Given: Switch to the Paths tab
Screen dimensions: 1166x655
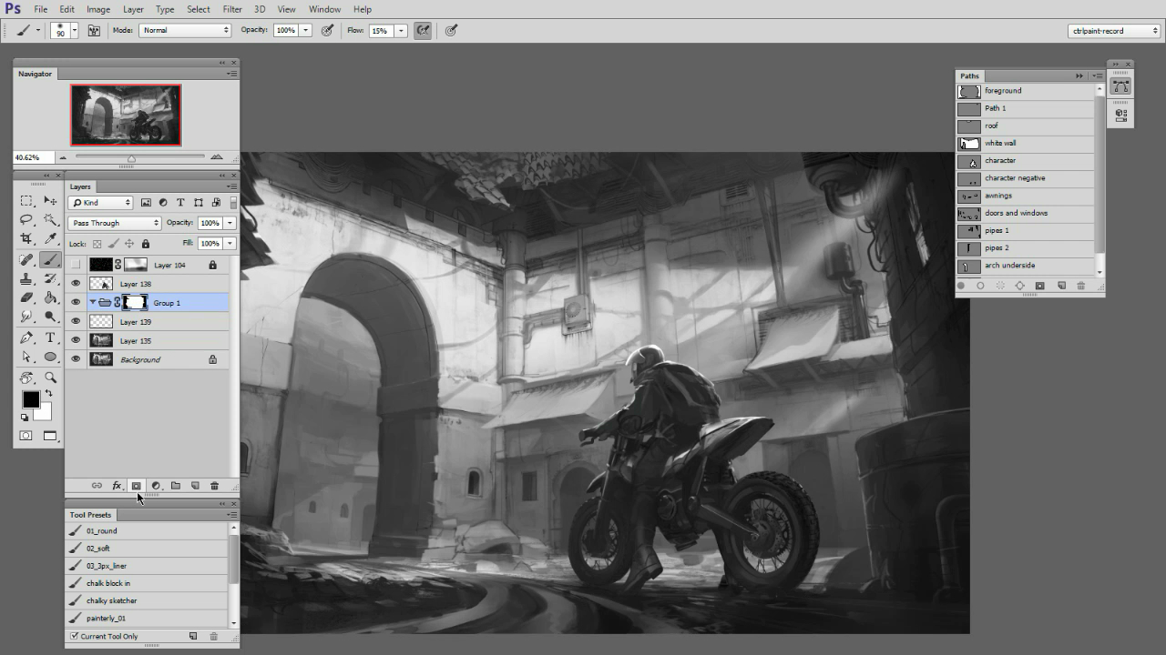Looking at the screenshot, I should (x=969, y=76).
